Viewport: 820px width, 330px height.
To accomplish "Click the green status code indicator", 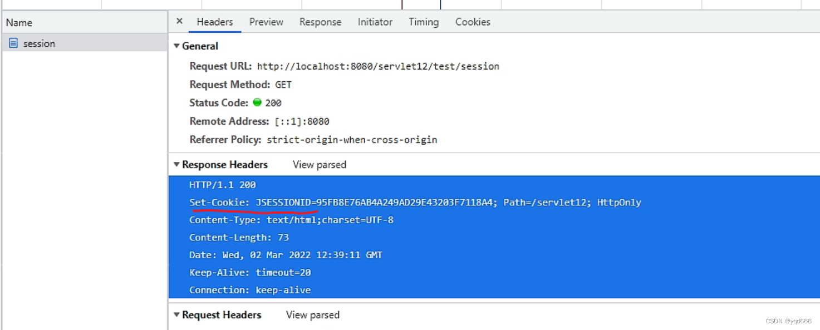I will tap(257, 102).
